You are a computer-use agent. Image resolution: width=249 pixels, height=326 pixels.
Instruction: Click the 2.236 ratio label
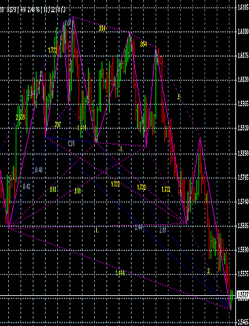pyautogui.click(x=20, y=118)
